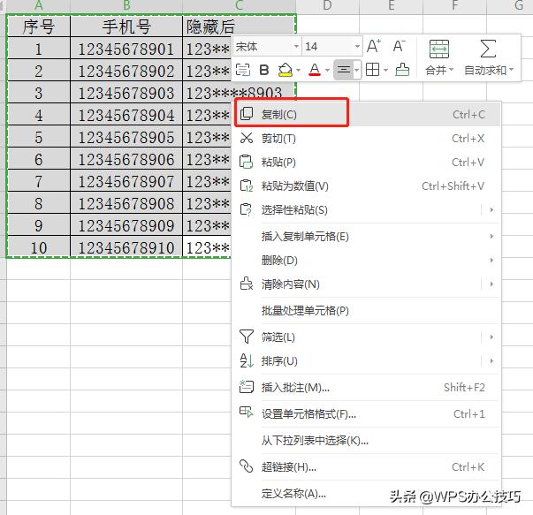The image size is (533, 515).
Task: Click the borders grid icon
Action: click(372, 70)
